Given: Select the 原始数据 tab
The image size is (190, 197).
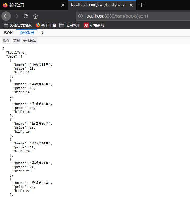Looking at the screenshot, I should click(27, 33).
